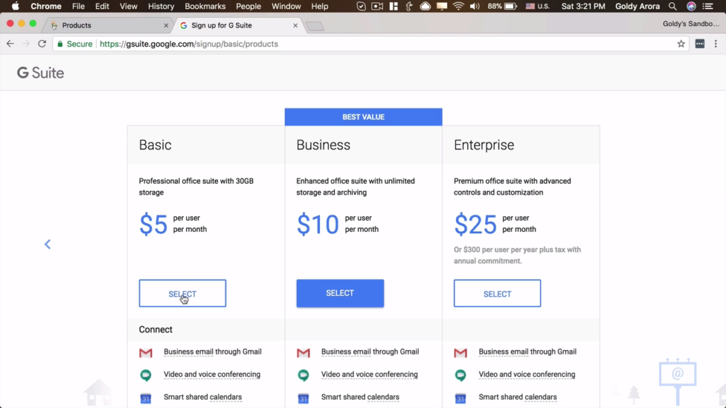726x408 pixels.
Task: Click the cloud icon in menu bar
Action: pos(425,6)
